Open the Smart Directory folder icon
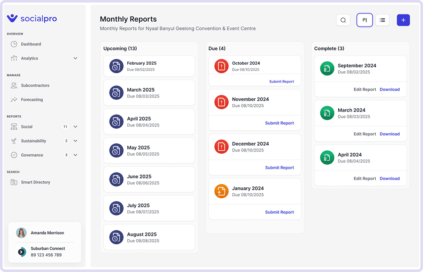 tap(14, 182)
